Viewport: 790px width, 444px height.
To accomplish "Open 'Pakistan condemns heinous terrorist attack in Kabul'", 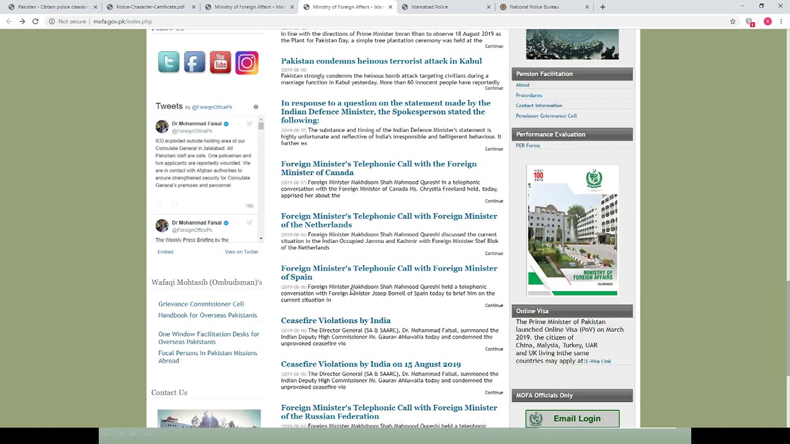I will [381, 61].
